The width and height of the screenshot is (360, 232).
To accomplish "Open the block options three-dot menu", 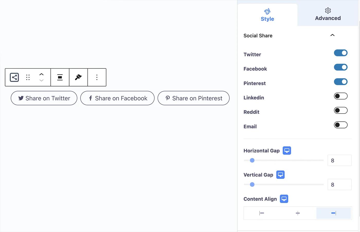I will (x=97, y=77).
